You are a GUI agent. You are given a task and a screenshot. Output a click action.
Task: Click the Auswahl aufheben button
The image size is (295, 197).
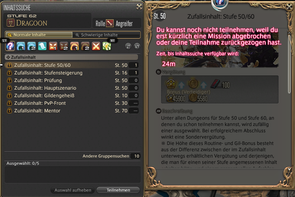click(x=73, y=190)
